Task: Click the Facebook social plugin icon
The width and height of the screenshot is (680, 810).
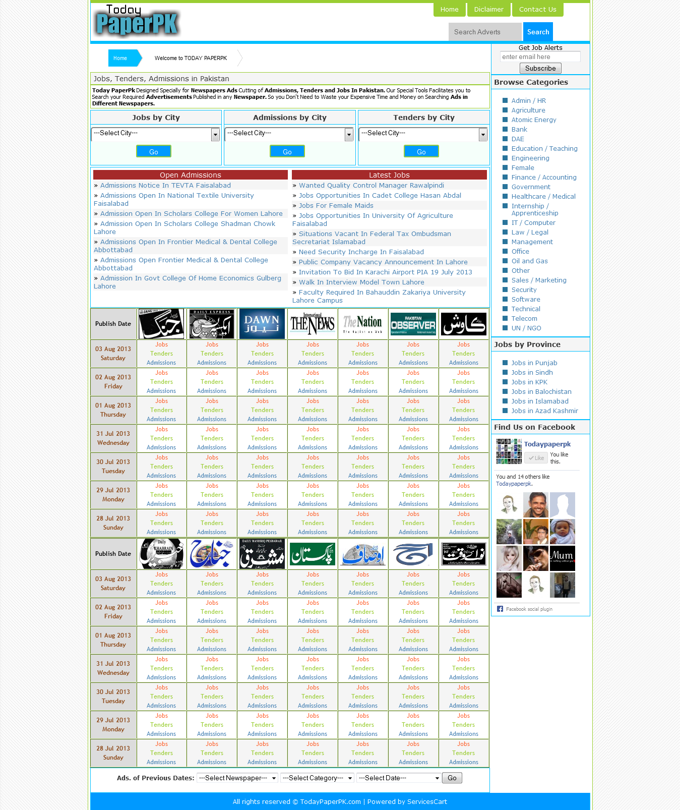Action: (x=500, y=609)
